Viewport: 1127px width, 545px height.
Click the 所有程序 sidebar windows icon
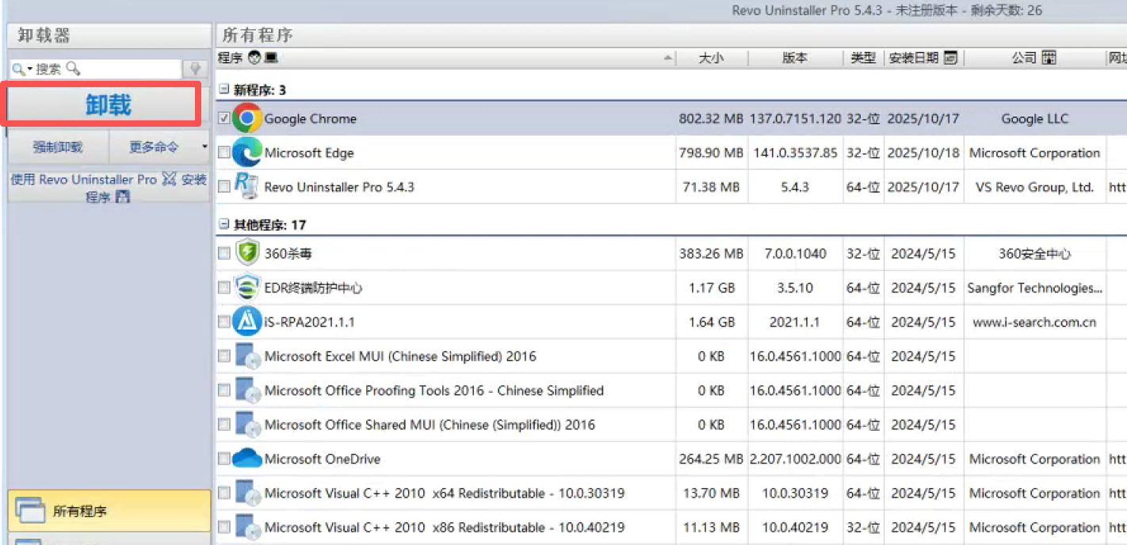pyautogui.click(x=30, y=510)
